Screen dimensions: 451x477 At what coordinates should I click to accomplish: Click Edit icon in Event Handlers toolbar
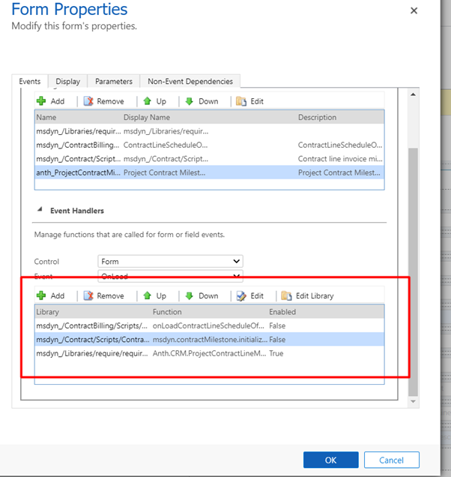tap(241, 295)
